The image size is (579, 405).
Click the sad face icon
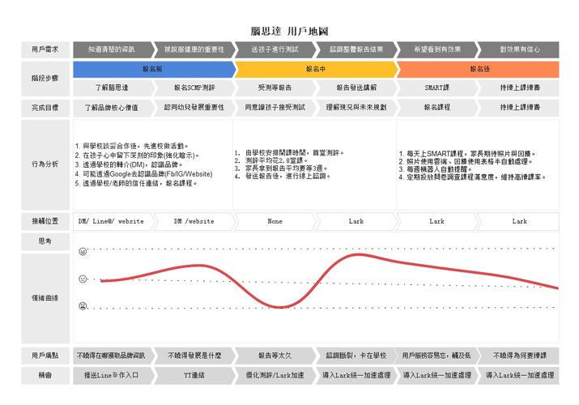(83, 305)
